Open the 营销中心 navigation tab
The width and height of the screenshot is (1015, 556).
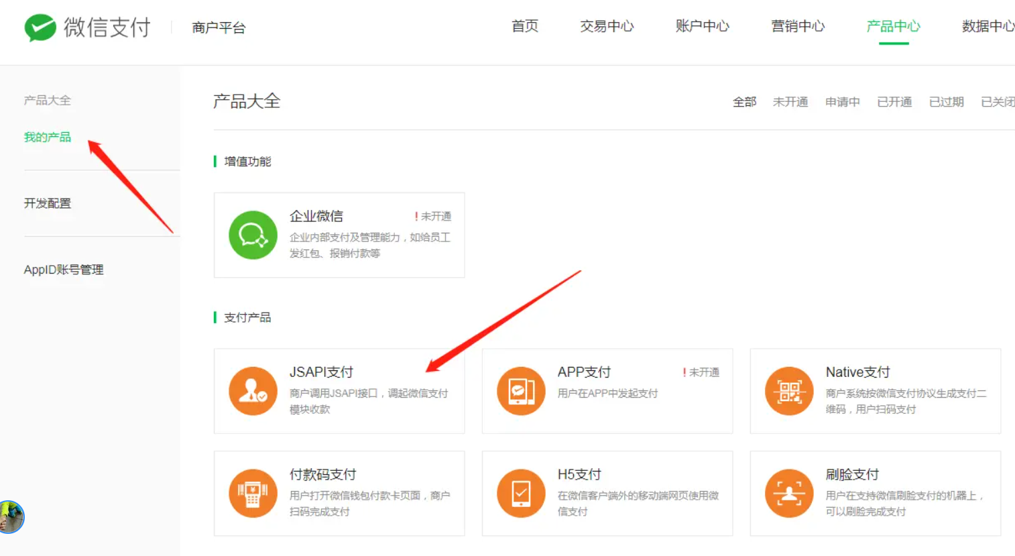(x=798, y=26)
